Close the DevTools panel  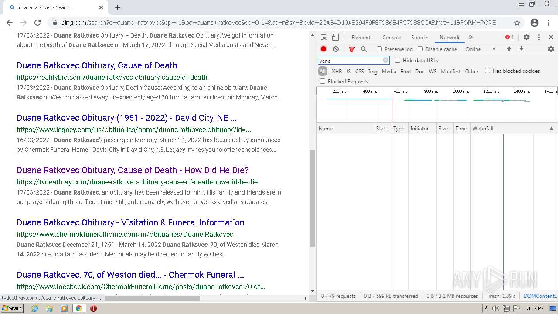point(551,38)
